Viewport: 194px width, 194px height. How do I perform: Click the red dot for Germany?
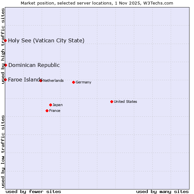coord(73,82)
